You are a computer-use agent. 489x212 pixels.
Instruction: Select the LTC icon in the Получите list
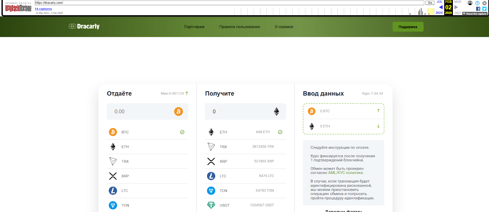pos(211,176)
